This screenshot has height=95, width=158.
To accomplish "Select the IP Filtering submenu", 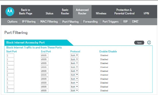I will pyautogui.click(x=29, y=22).
